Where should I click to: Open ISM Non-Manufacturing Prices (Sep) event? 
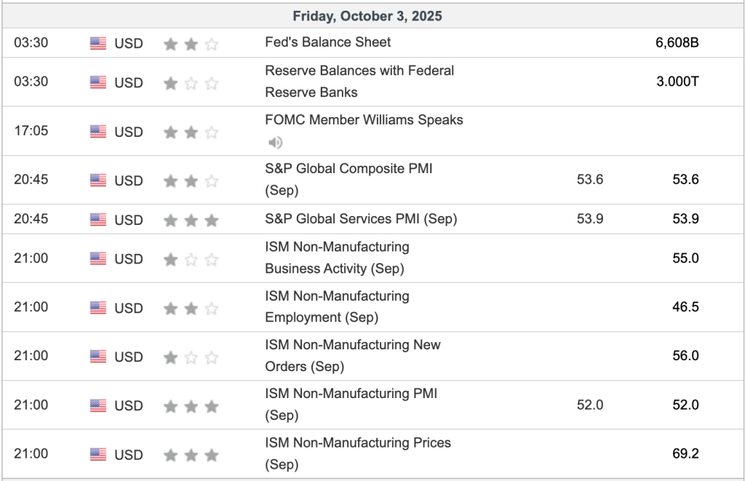(x=358, y=443)
